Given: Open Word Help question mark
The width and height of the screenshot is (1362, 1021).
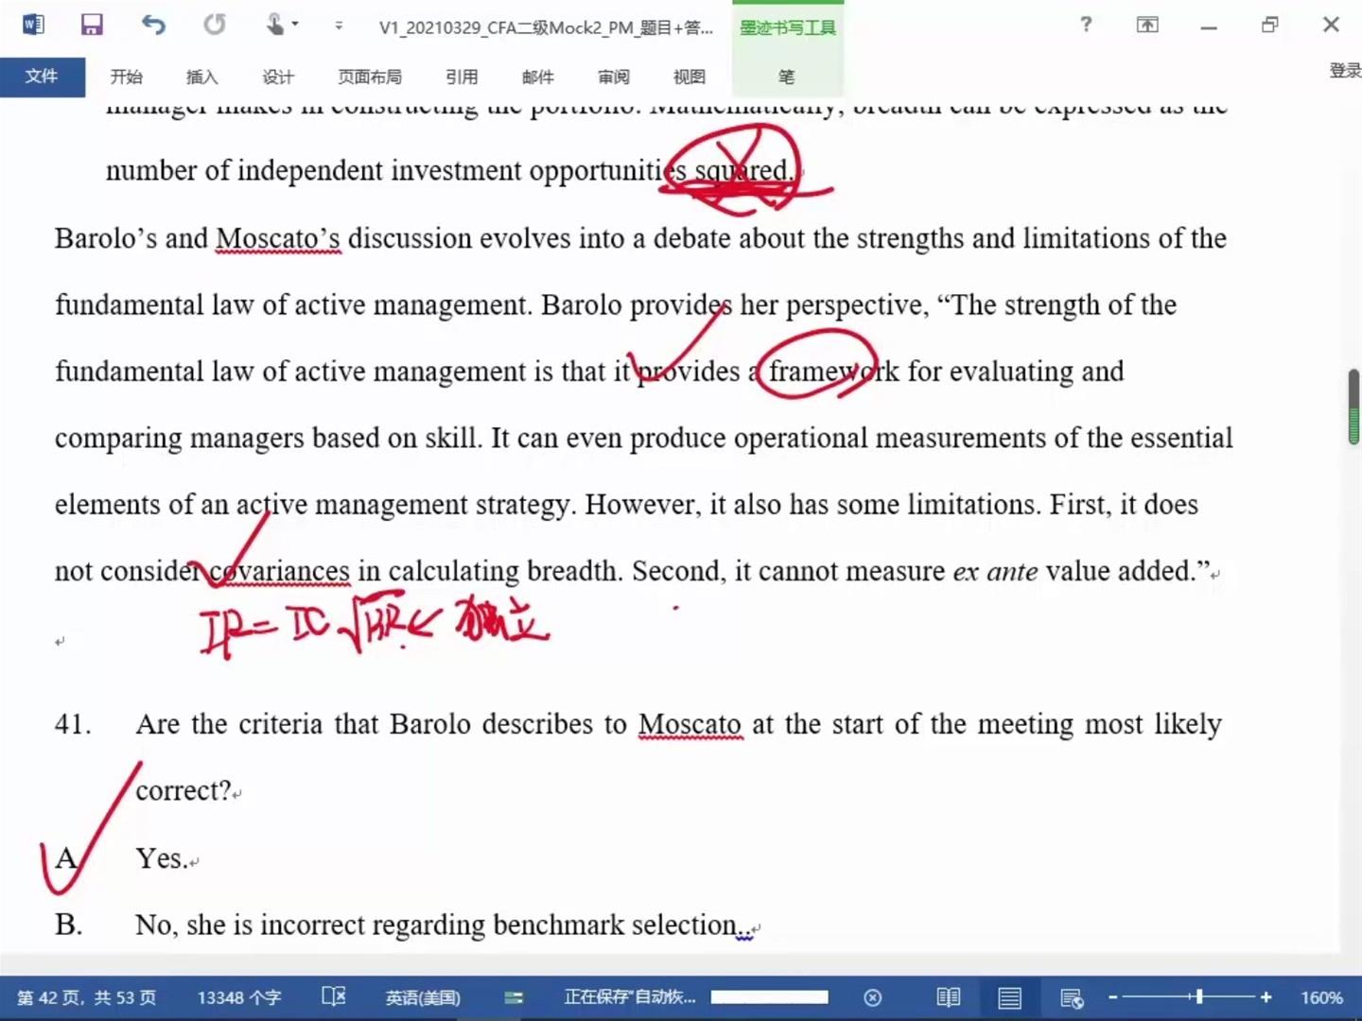Looking at the screenshot, I should point(1086,25).
